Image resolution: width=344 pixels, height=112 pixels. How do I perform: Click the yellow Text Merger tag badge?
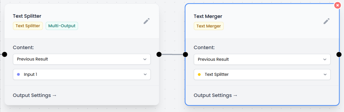click(209, 26)
